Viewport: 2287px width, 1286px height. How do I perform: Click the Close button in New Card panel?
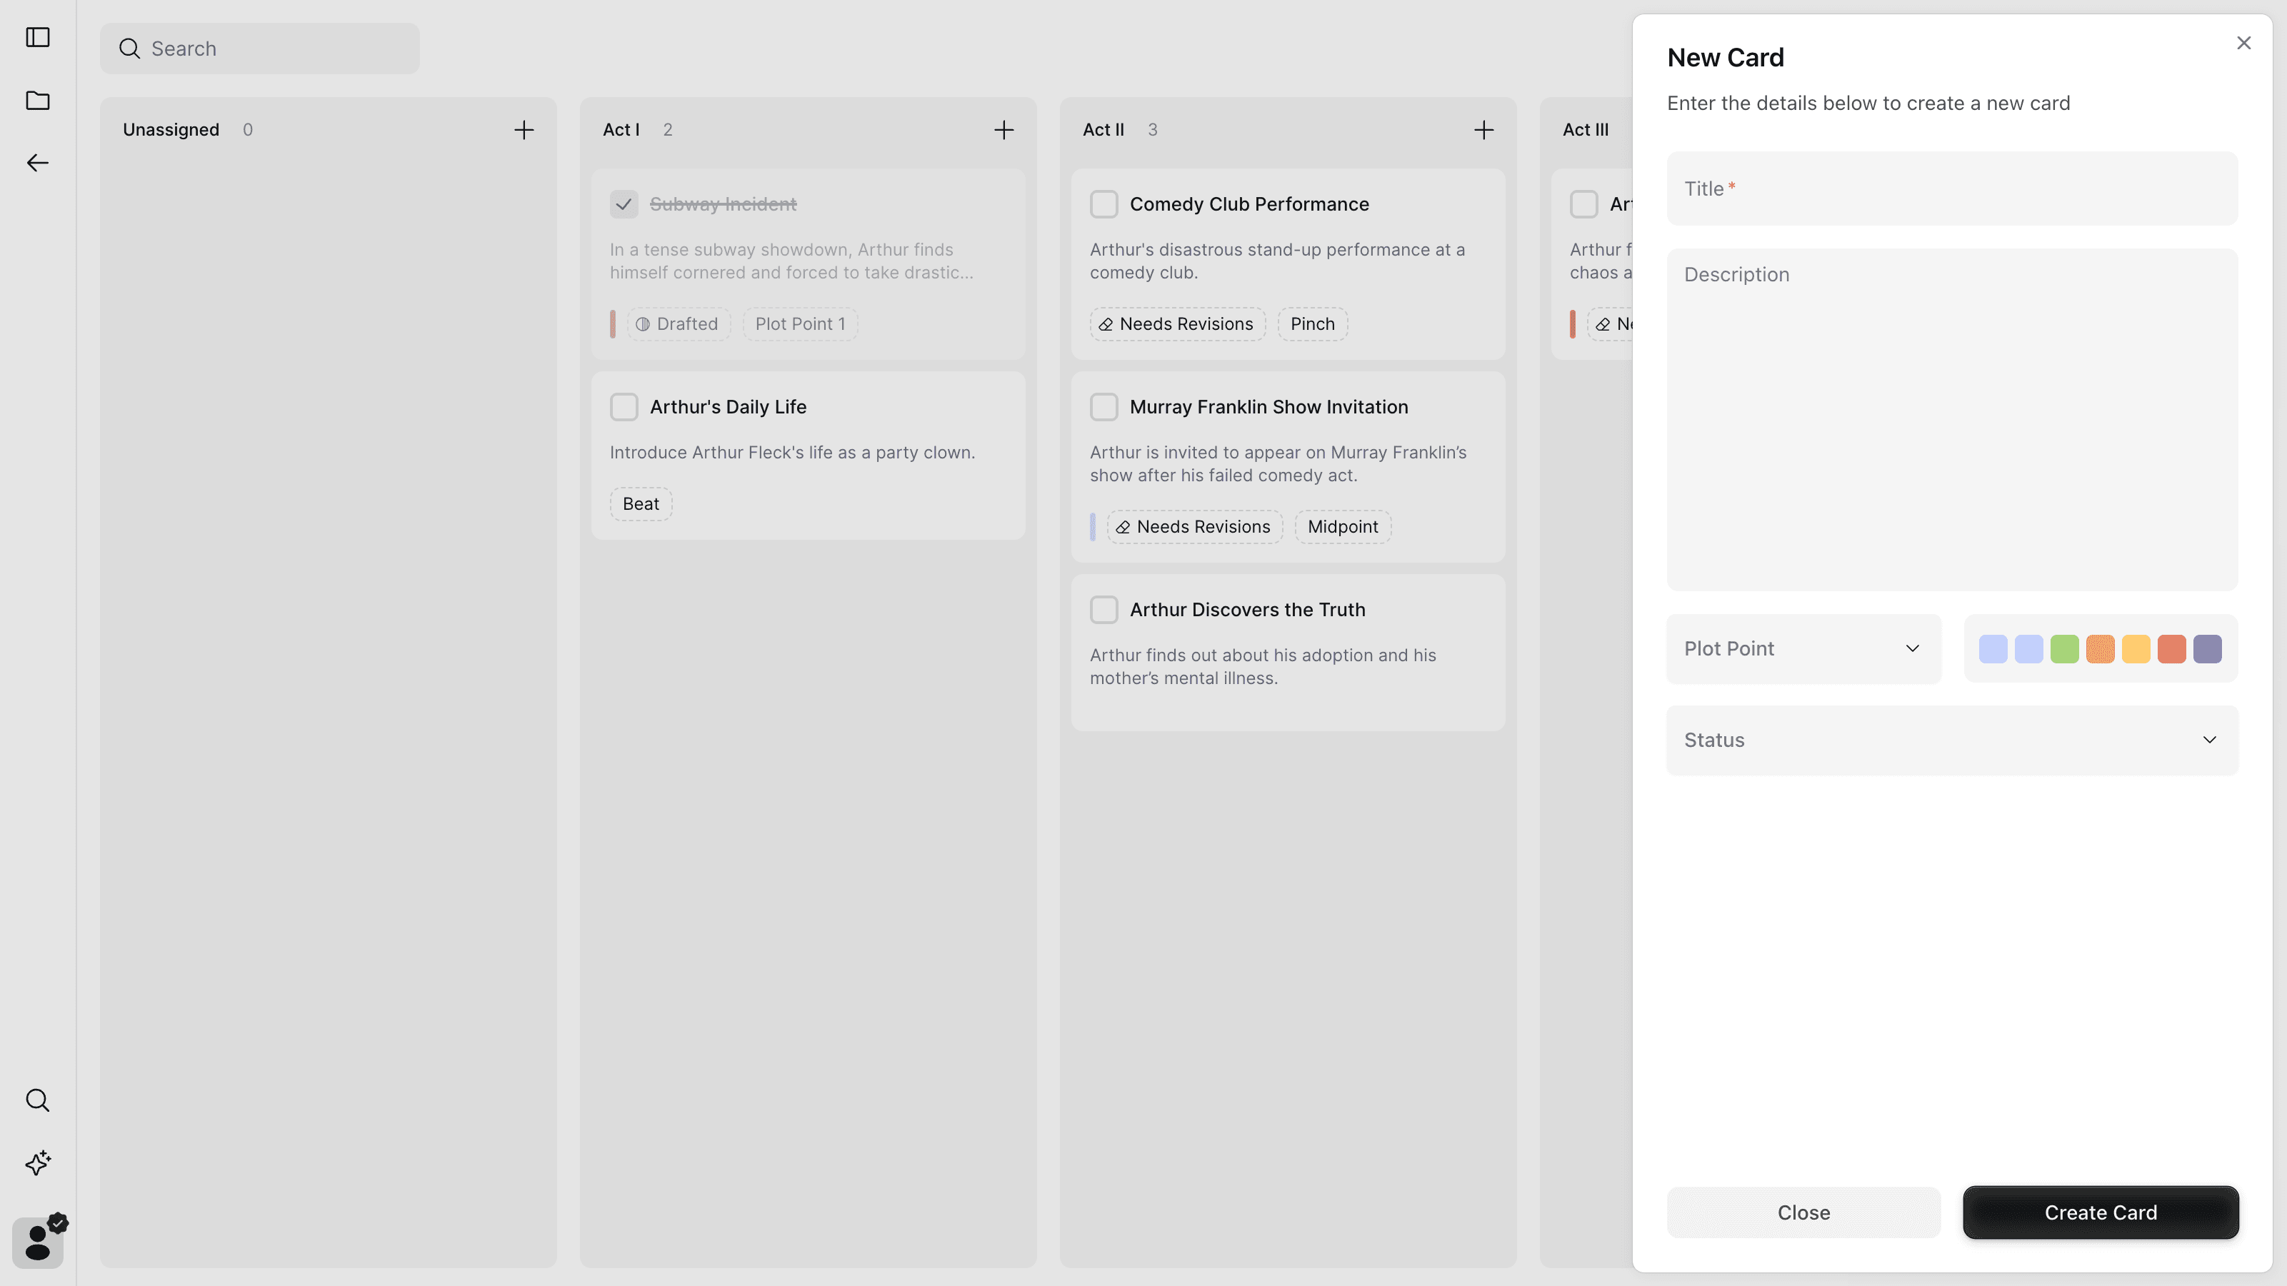pyautogui.click(x=1803, y=1212)
